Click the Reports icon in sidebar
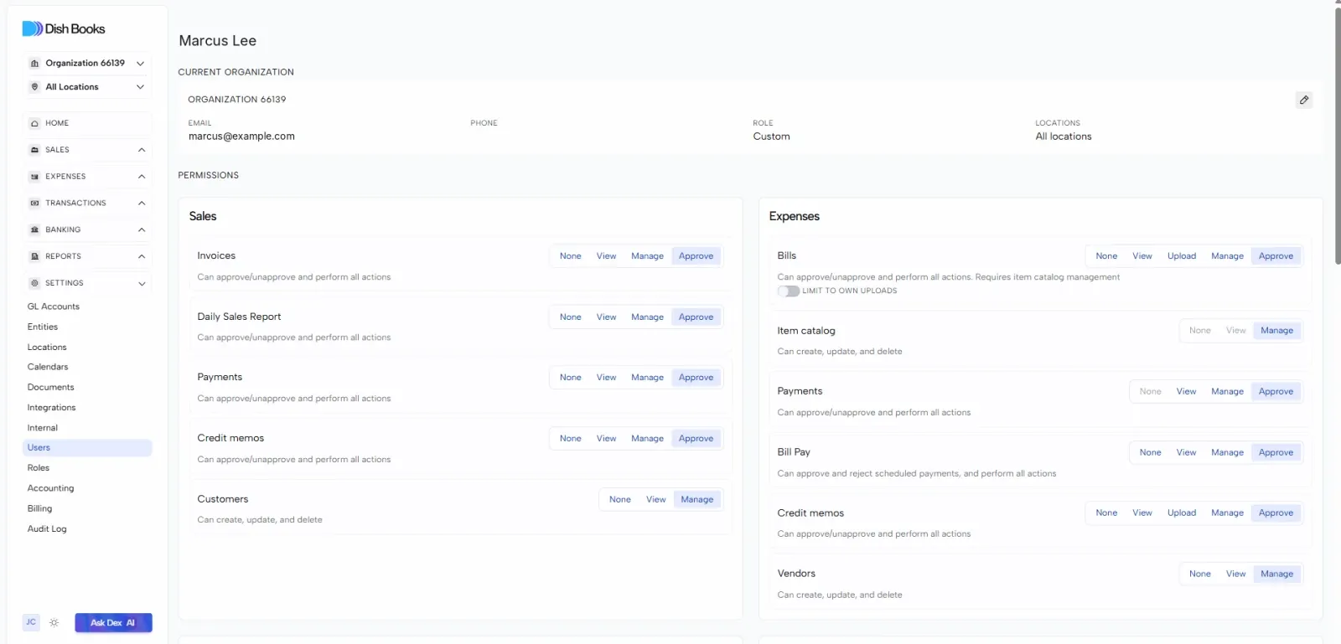 (x=34, y=256)
